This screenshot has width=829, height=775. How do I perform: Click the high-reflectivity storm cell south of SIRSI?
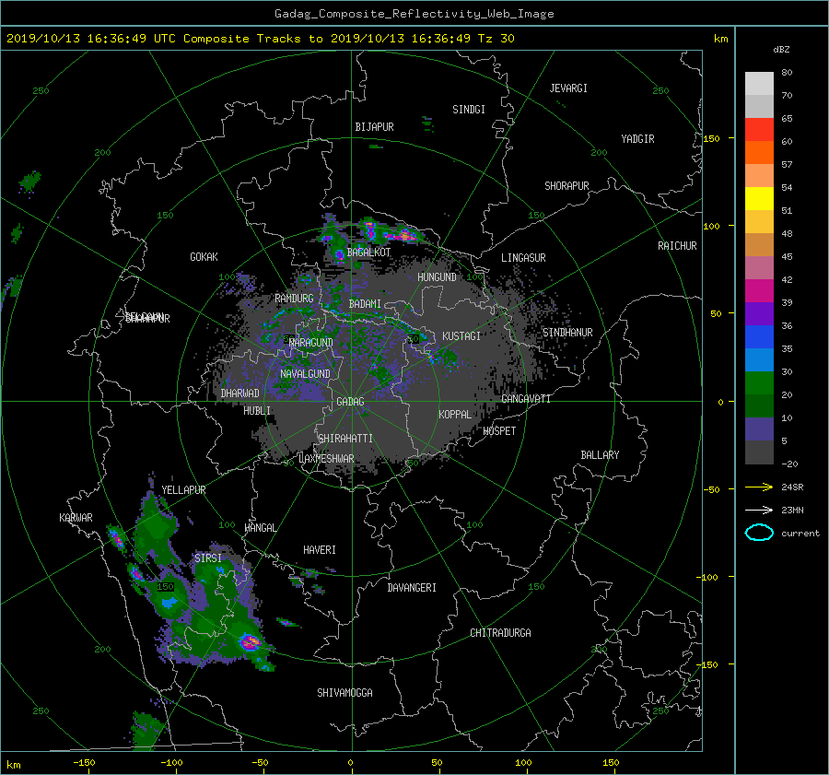click(250, 642)
